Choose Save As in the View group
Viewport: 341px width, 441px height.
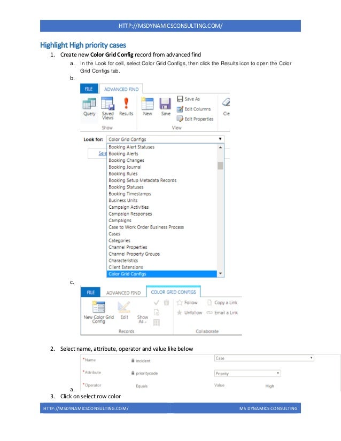point(189,99)
